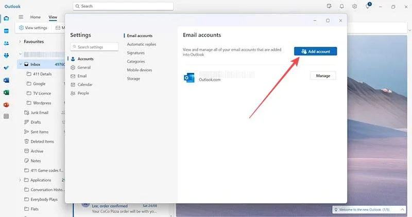Launch Excel from the left rail

tap(6, 93)
